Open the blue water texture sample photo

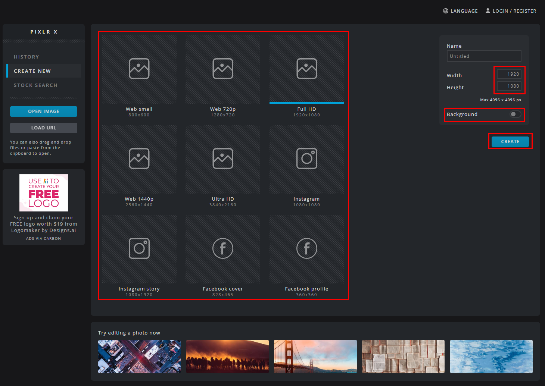coord(491,357)
